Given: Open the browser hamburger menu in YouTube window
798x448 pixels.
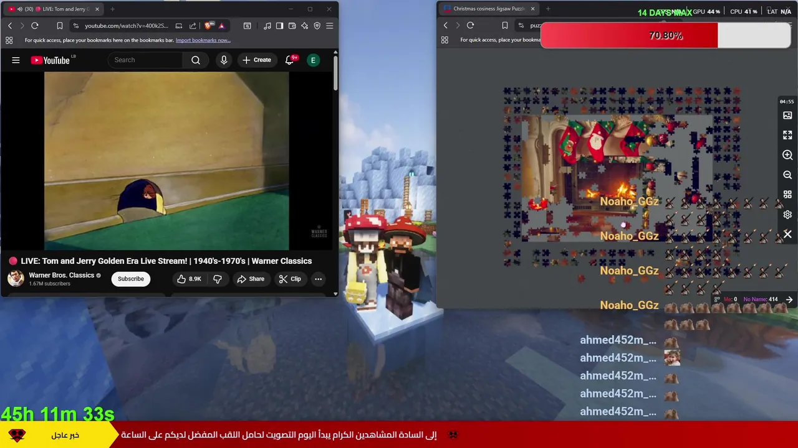Looking at the screenshot, I should coord(330,26).
